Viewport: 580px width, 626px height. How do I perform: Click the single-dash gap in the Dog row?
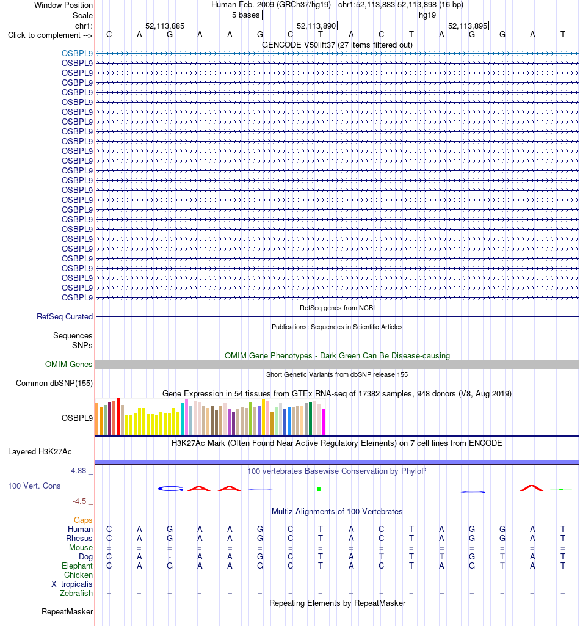pyautogui.click(x=170, y=557)
